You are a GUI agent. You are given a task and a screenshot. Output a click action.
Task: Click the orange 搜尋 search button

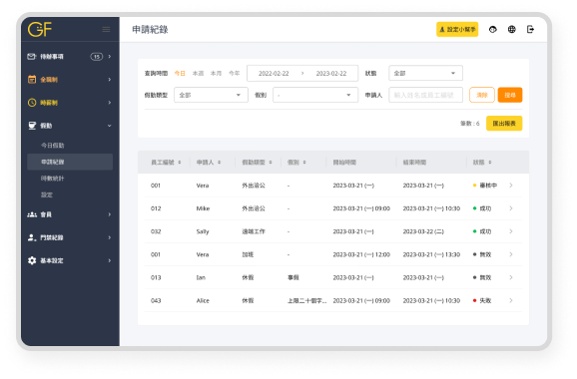510,95
